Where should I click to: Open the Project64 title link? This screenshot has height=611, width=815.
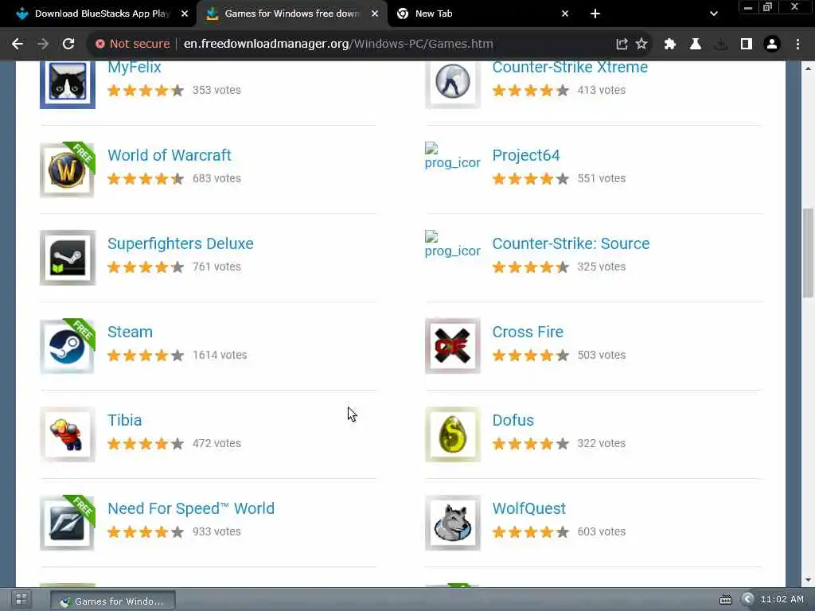(x=526, y=155)
